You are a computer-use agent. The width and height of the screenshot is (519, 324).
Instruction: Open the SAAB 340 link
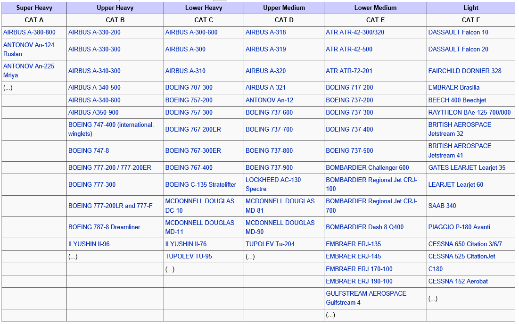(x=442, y=206)
